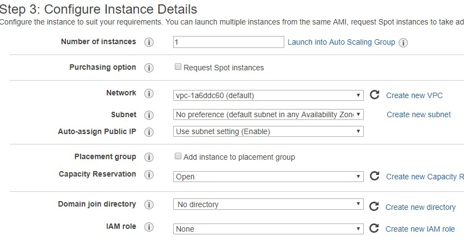Open Auto-assign Public IP dropdown
Viewport: 464px width, 242px height.
pyautogui.click(x=268, y=131)
